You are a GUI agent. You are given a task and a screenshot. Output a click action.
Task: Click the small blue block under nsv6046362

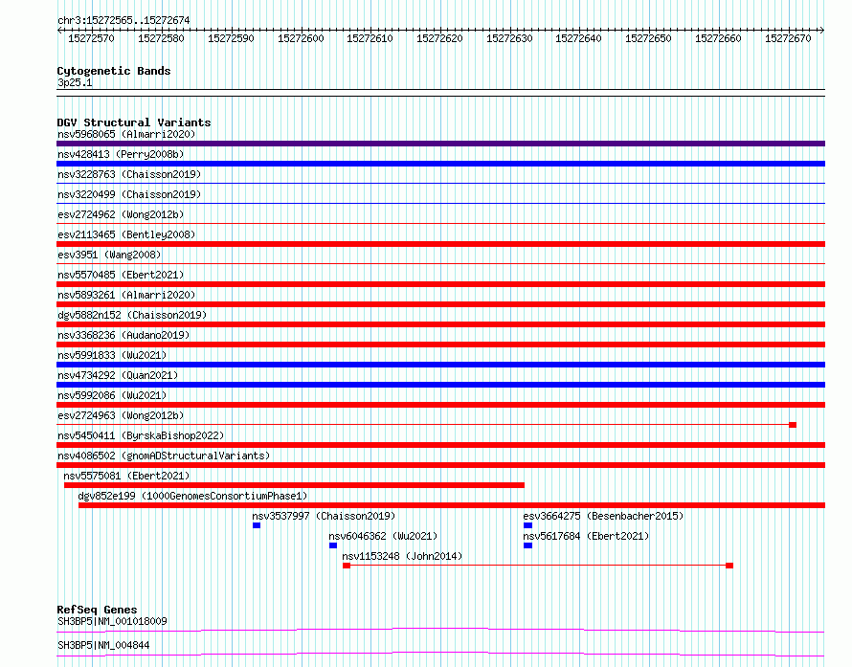(x=333, y=545)
